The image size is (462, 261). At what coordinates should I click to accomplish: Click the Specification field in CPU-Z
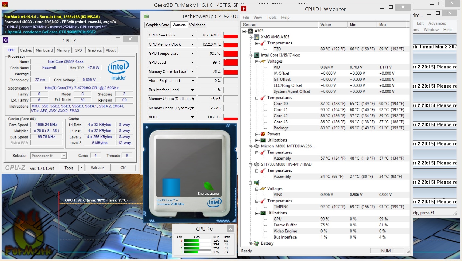tap(81, 88)
